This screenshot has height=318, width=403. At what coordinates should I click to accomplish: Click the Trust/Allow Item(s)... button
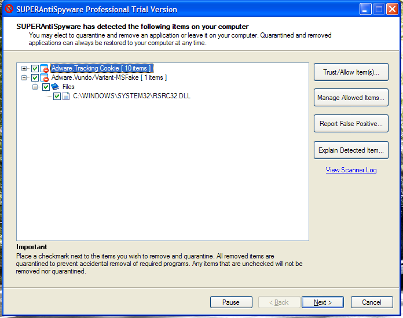(x=351, y=72)
